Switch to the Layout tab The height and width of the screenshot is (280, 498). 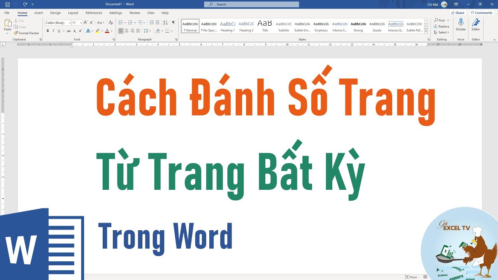pos(73,13)
